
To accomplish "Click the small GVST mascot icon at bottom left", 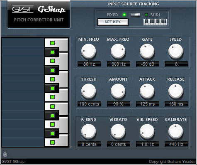I will click(5, 154).
